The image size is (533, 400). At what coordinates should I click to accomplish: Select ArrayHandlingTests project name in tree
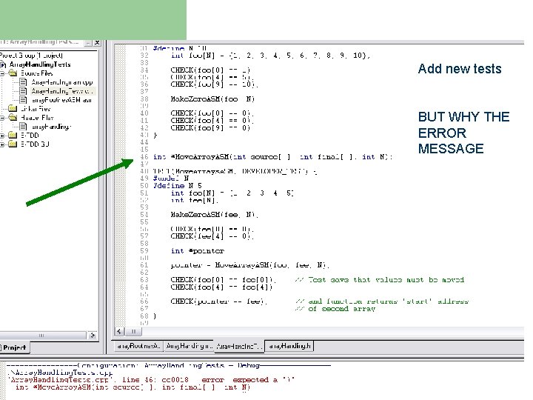40,64
